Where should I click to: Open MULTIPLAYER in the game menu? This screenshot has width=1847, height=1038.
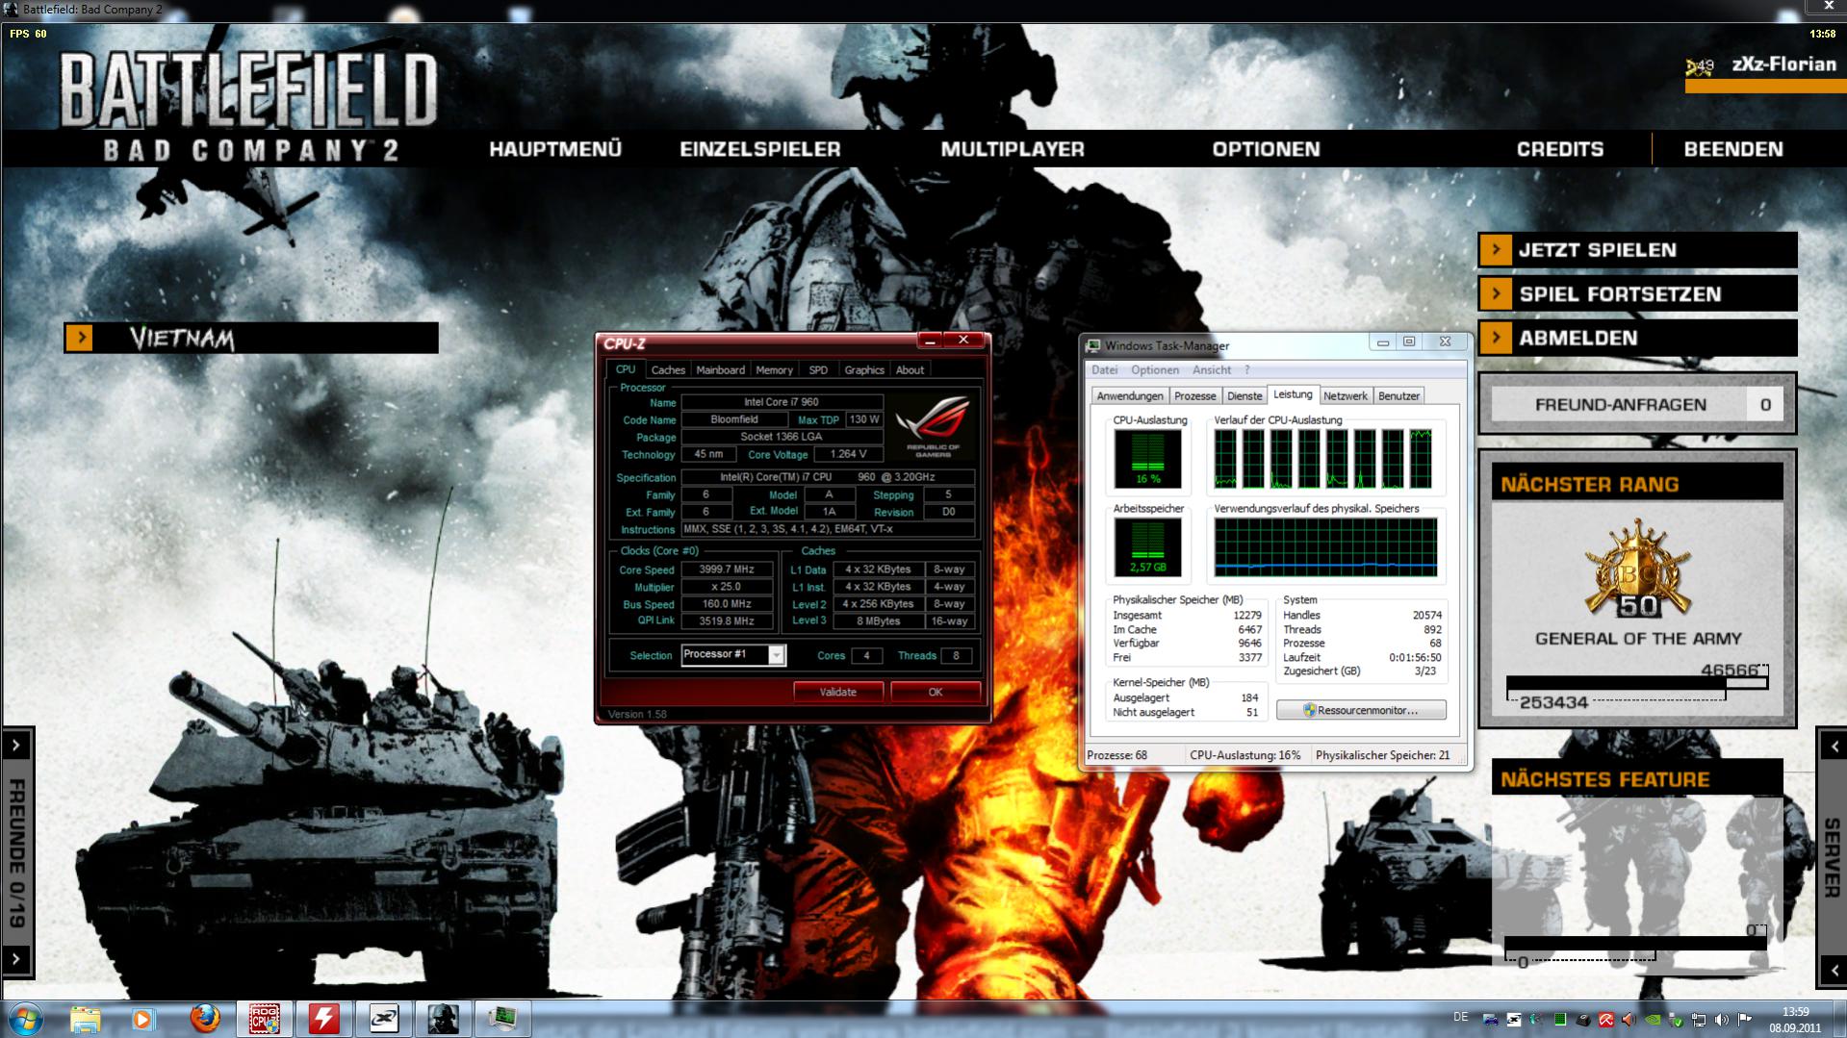pos(1013,149)
